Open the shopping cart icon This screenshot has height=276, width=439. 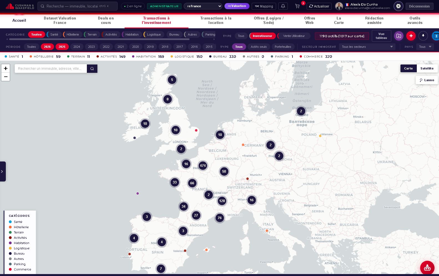click(x=297, y=6)
